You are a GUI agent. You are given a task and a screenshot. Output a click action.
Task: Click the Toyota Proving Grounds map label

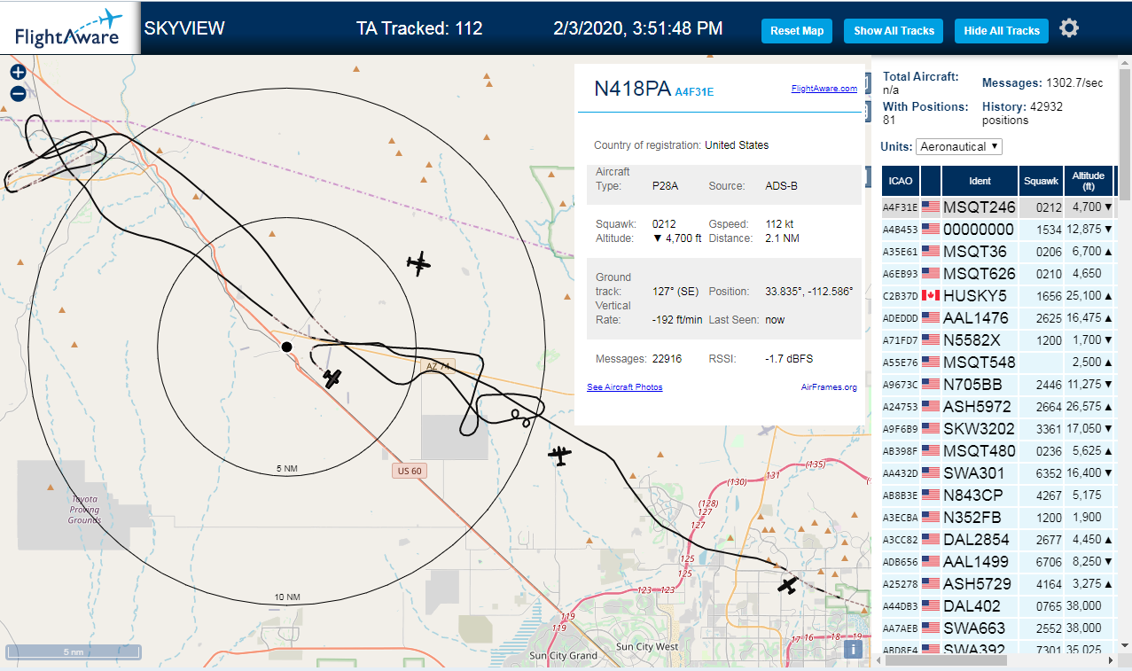[84, 510]
